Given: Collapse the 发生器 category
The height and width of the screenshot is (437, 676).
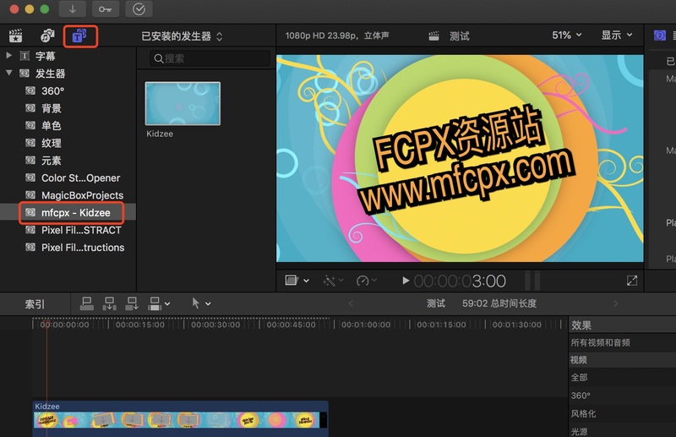Looking at the screenshot, I should pyautogui.click(x=8, y=74).
